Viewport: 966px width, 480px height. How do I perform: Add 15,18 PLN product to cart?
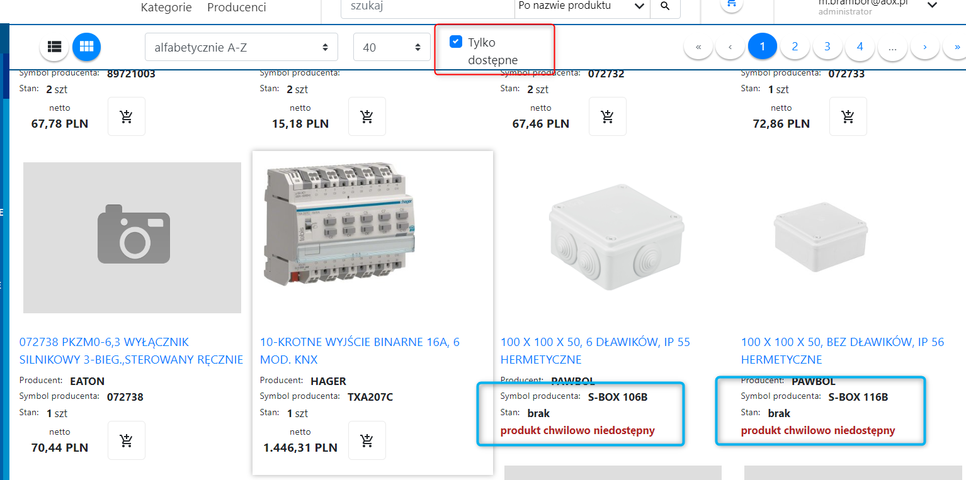point(367,116)
